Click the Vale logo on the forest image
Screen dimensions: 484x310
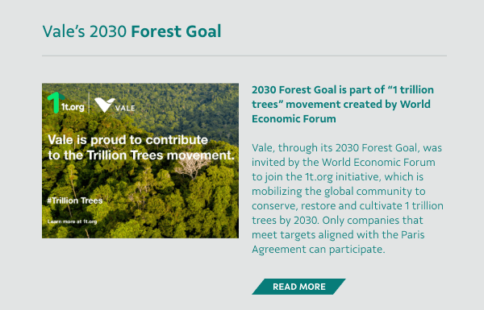(115, 105)
